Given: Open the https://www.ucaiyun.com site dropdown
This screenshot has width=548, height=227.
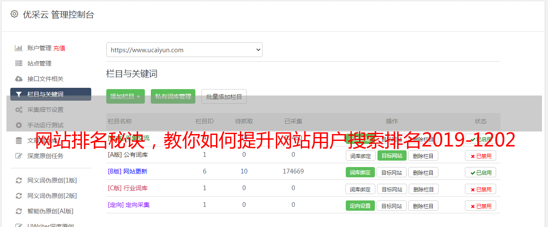Looking at the screenshot, I should 184,50.
